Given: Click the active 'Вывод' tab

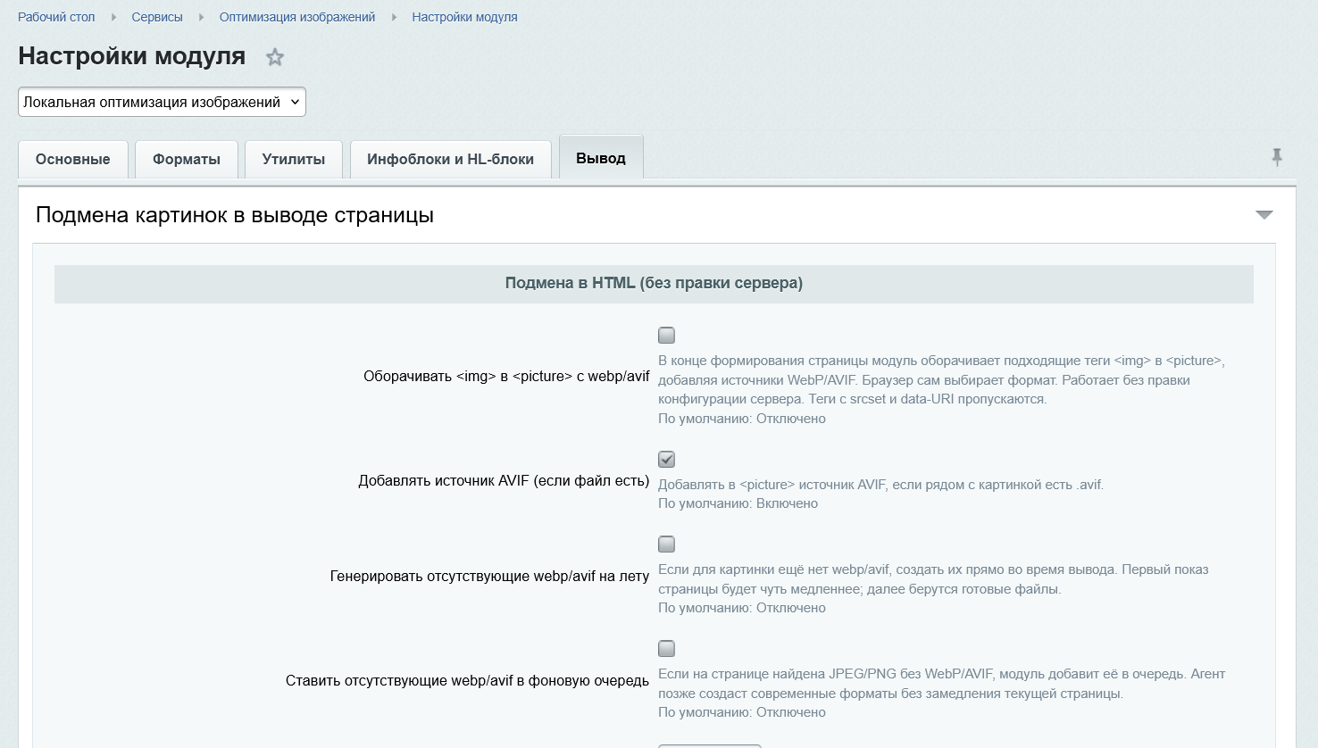Looking at the screenshot, I should (x=601, y=158).
